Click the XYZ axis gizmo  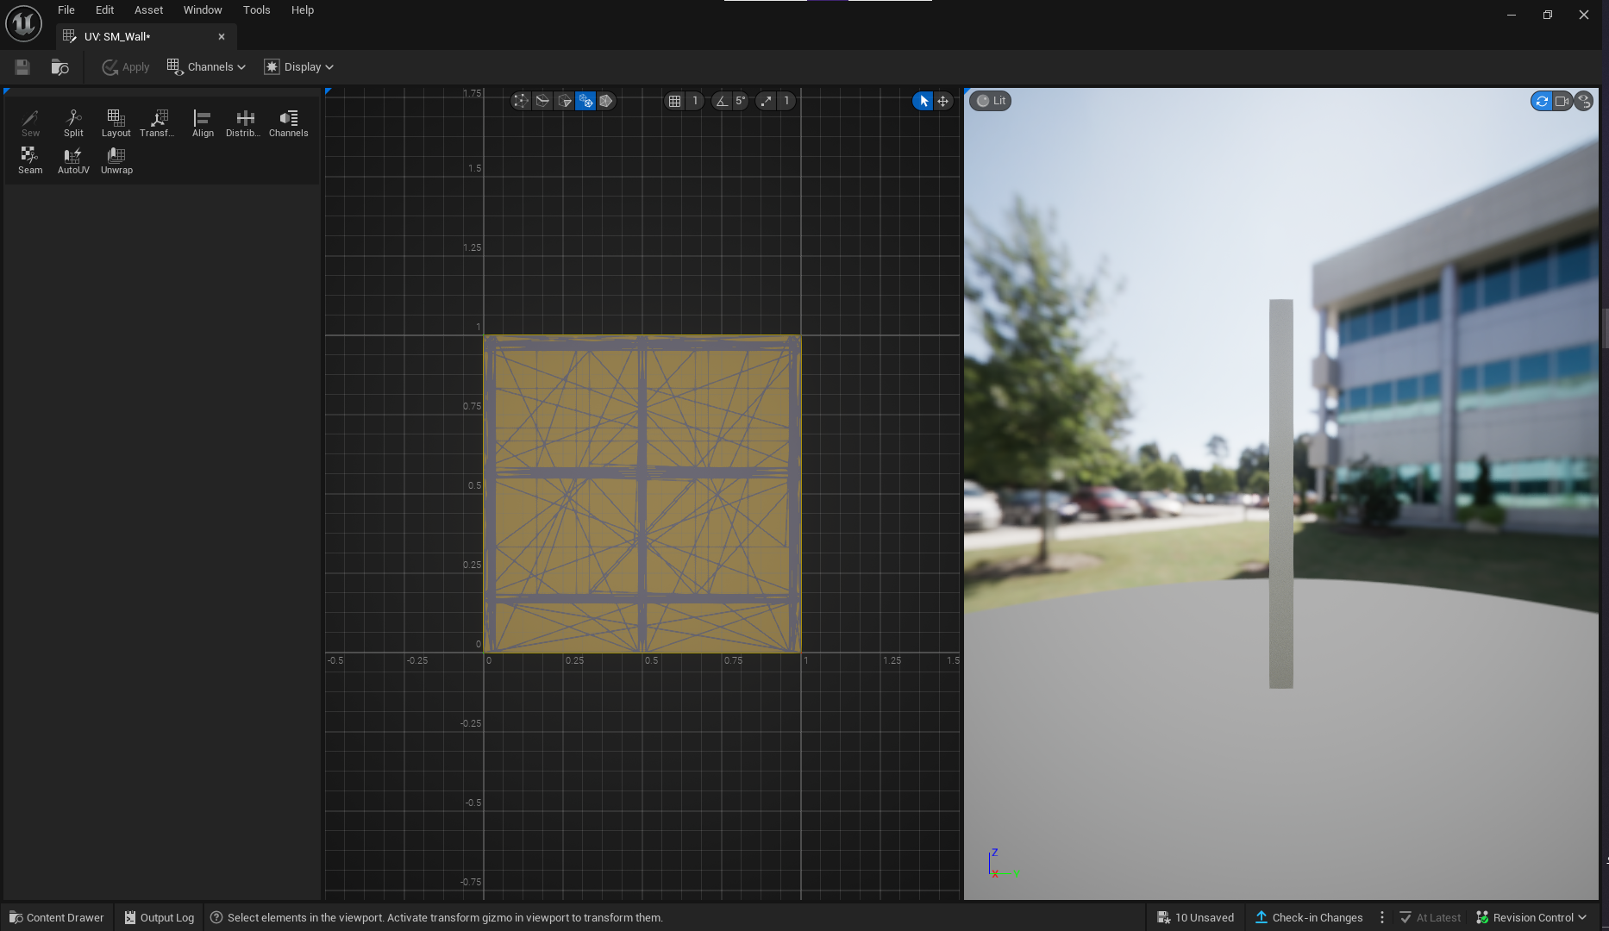[x=1003, y=864]
